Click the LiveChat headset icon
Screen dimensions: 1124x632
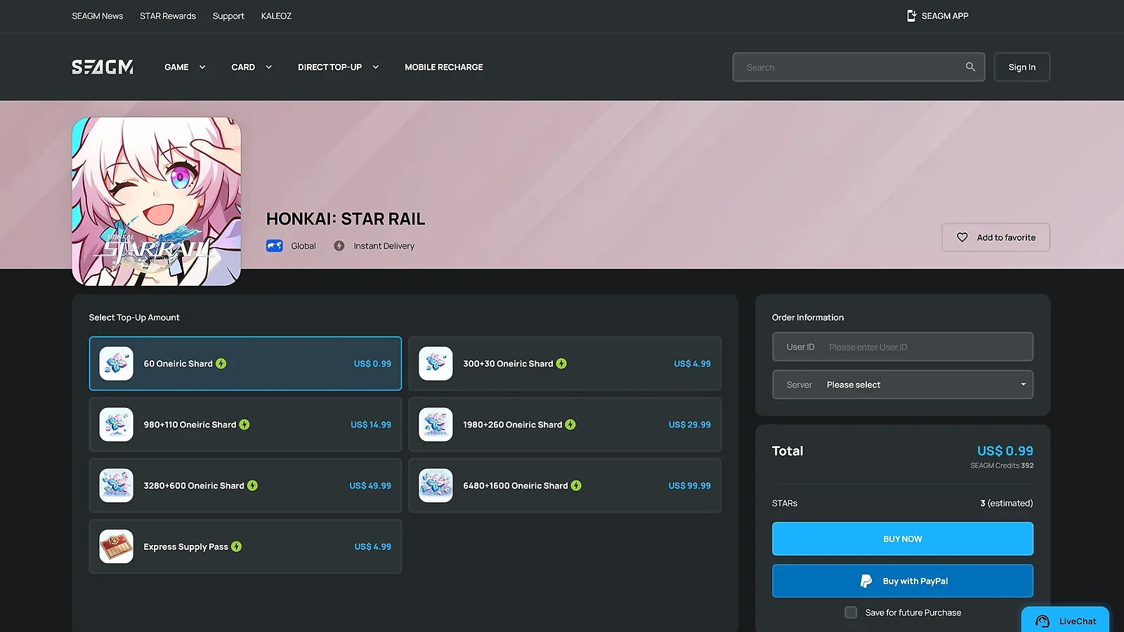[1043, 621]
